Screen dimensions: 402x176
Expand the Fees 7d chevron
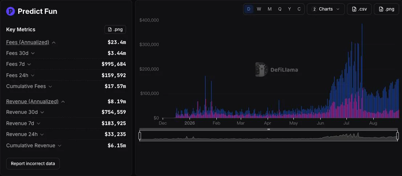29,64
